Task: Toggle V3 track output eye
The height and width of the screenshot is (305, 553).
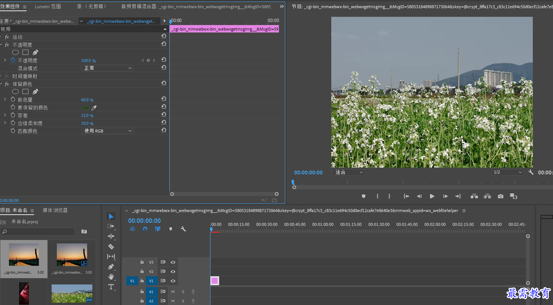Action: coord(173,262)
